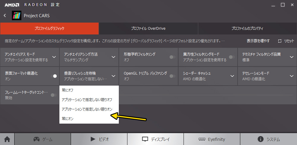Click the RADEON 設定 title text
The height and width of the screenshot is (145, 297).
pyautogui.click(x=42, y=5)
